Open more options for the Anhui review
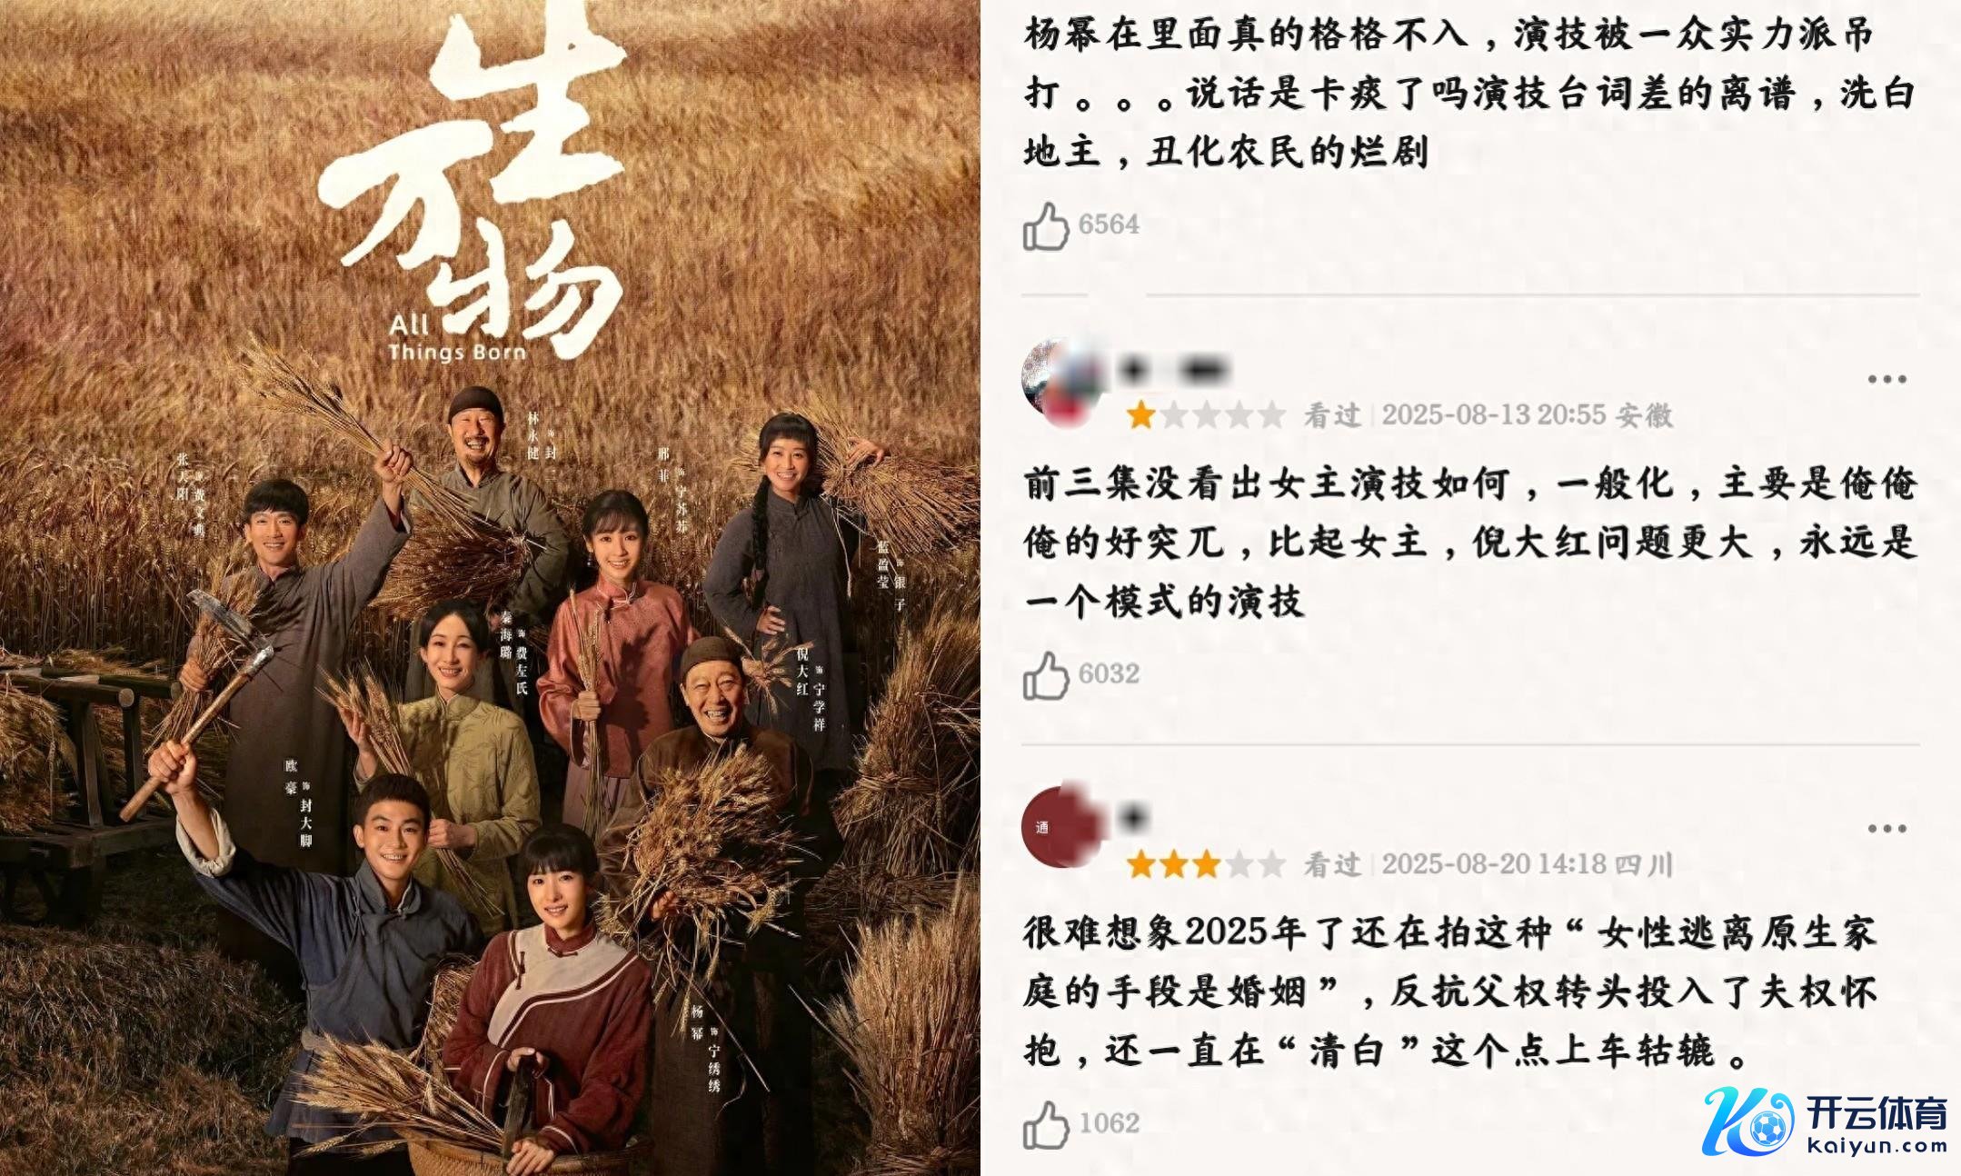The height and width of the screenshot is (1176, 1961). (x=1886, y=379)
